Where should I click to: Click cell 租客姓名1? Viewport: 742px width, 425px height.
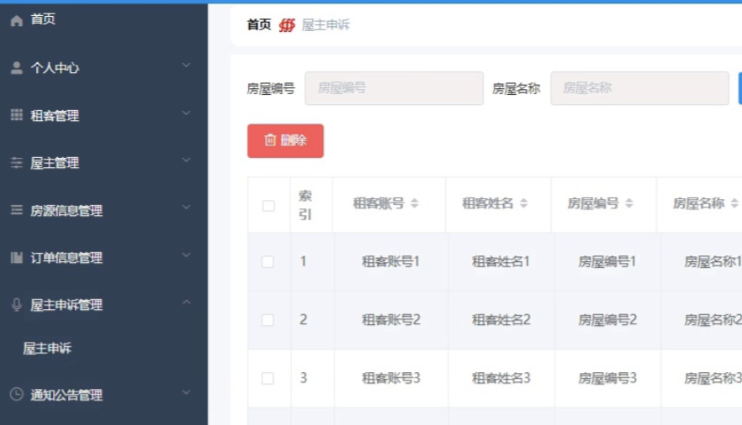pyautogui.click(x=501, y=261)
